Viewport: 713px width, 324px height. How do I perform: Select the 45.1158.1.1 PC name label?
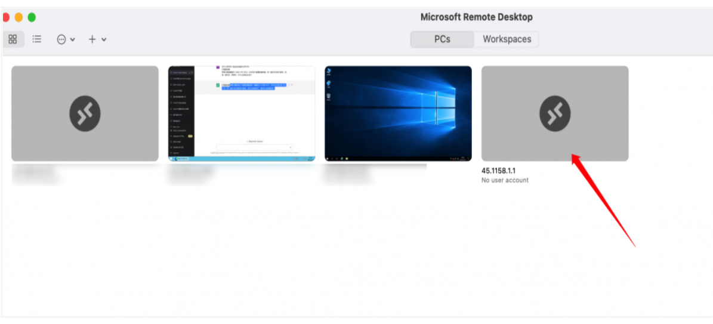498,171
